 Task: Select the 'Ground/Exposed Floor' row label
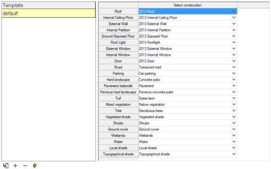[x=118, y=37]
